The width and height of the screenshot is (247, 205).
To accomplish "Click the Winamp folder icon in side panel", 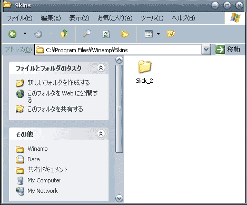I will point(20,149).
